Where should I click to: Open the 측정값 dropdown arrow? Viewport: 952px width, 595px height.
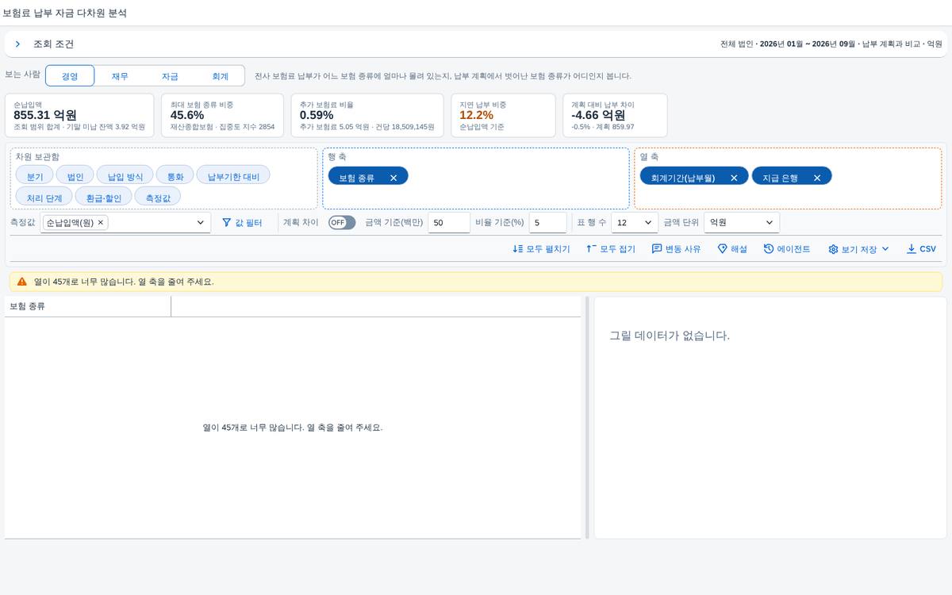coord(200,223)
